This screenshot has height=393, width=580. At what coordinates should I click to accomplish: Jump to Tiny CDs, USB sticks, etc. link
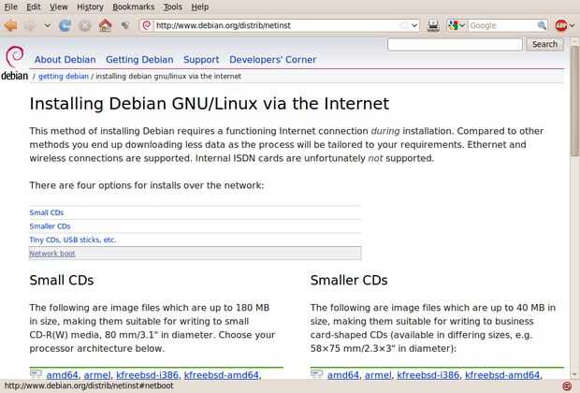coord(73,240)
